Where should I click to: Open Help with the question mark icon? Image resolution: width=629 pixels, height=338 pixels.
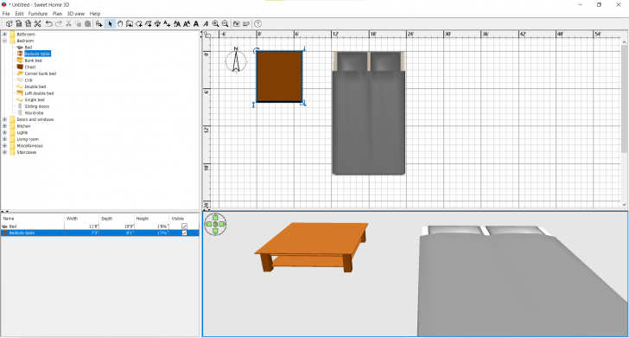(258, 24)
